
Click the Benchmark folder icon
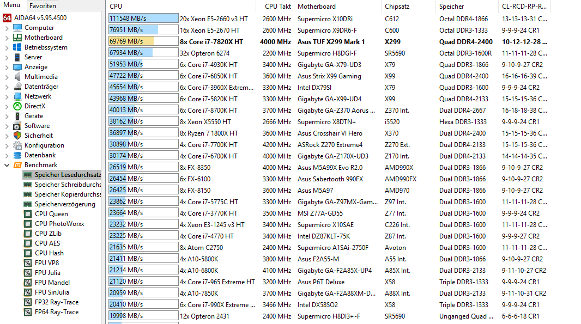[x=17, y=165]
